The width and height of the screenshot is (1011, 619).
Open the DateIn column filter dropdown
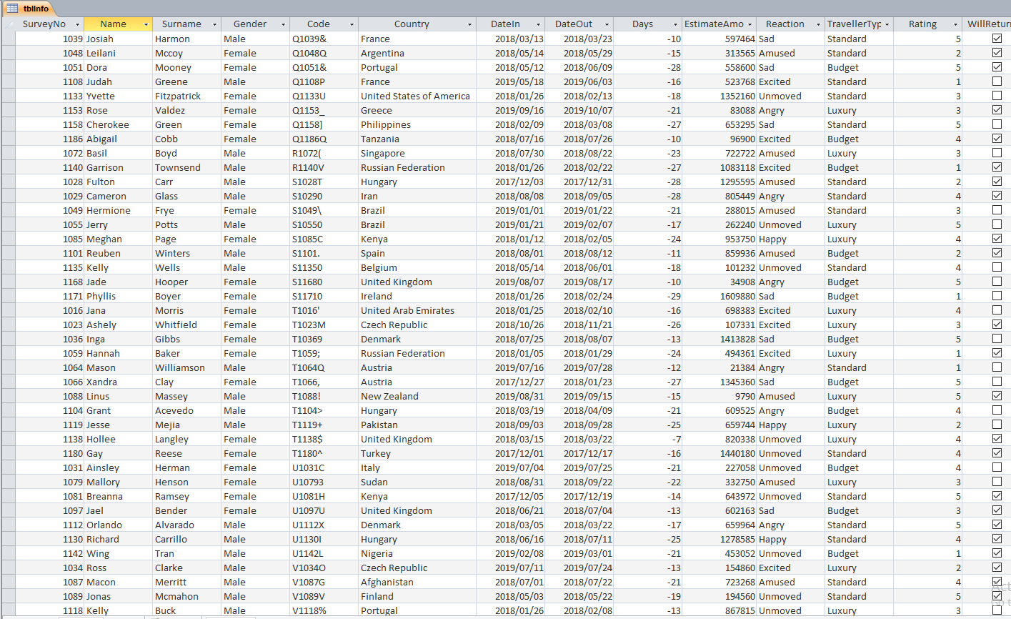click(538, 24)
